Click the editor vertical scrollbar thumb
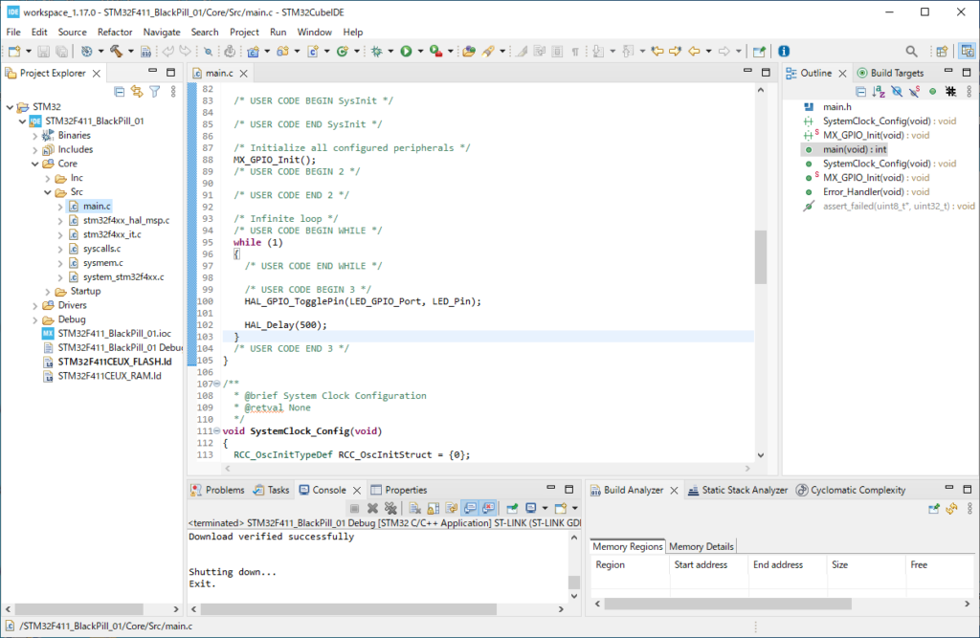 click(761, 256)
